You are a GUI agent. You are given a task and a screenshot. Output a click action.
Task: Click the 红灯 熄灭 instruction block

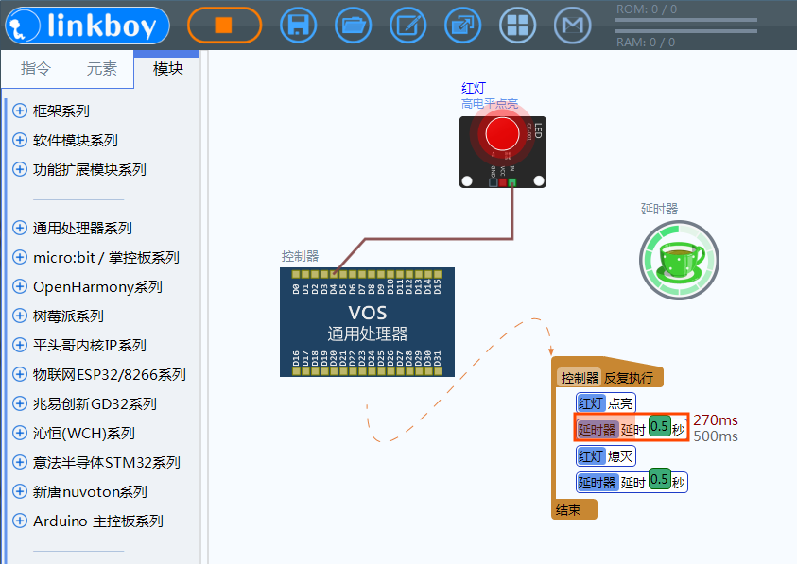[606, 455]
